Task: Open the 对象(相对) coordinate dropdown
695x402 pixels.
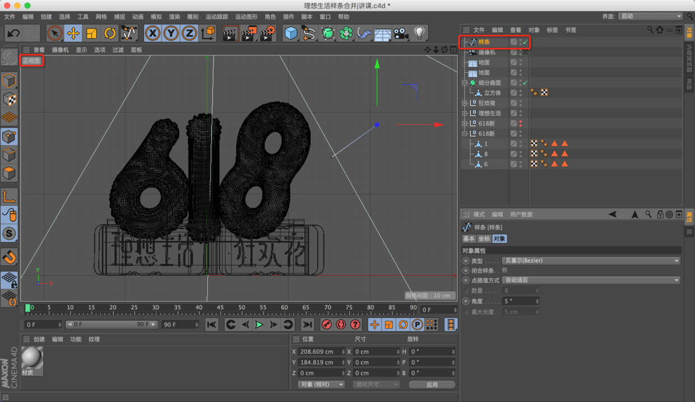Action: pyautogui.click(x=321, y=385)
